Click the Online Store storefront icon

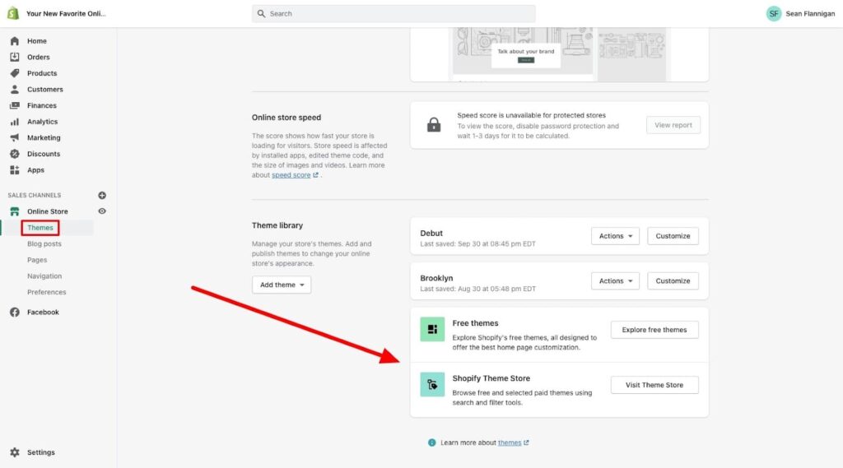[15, 211]
